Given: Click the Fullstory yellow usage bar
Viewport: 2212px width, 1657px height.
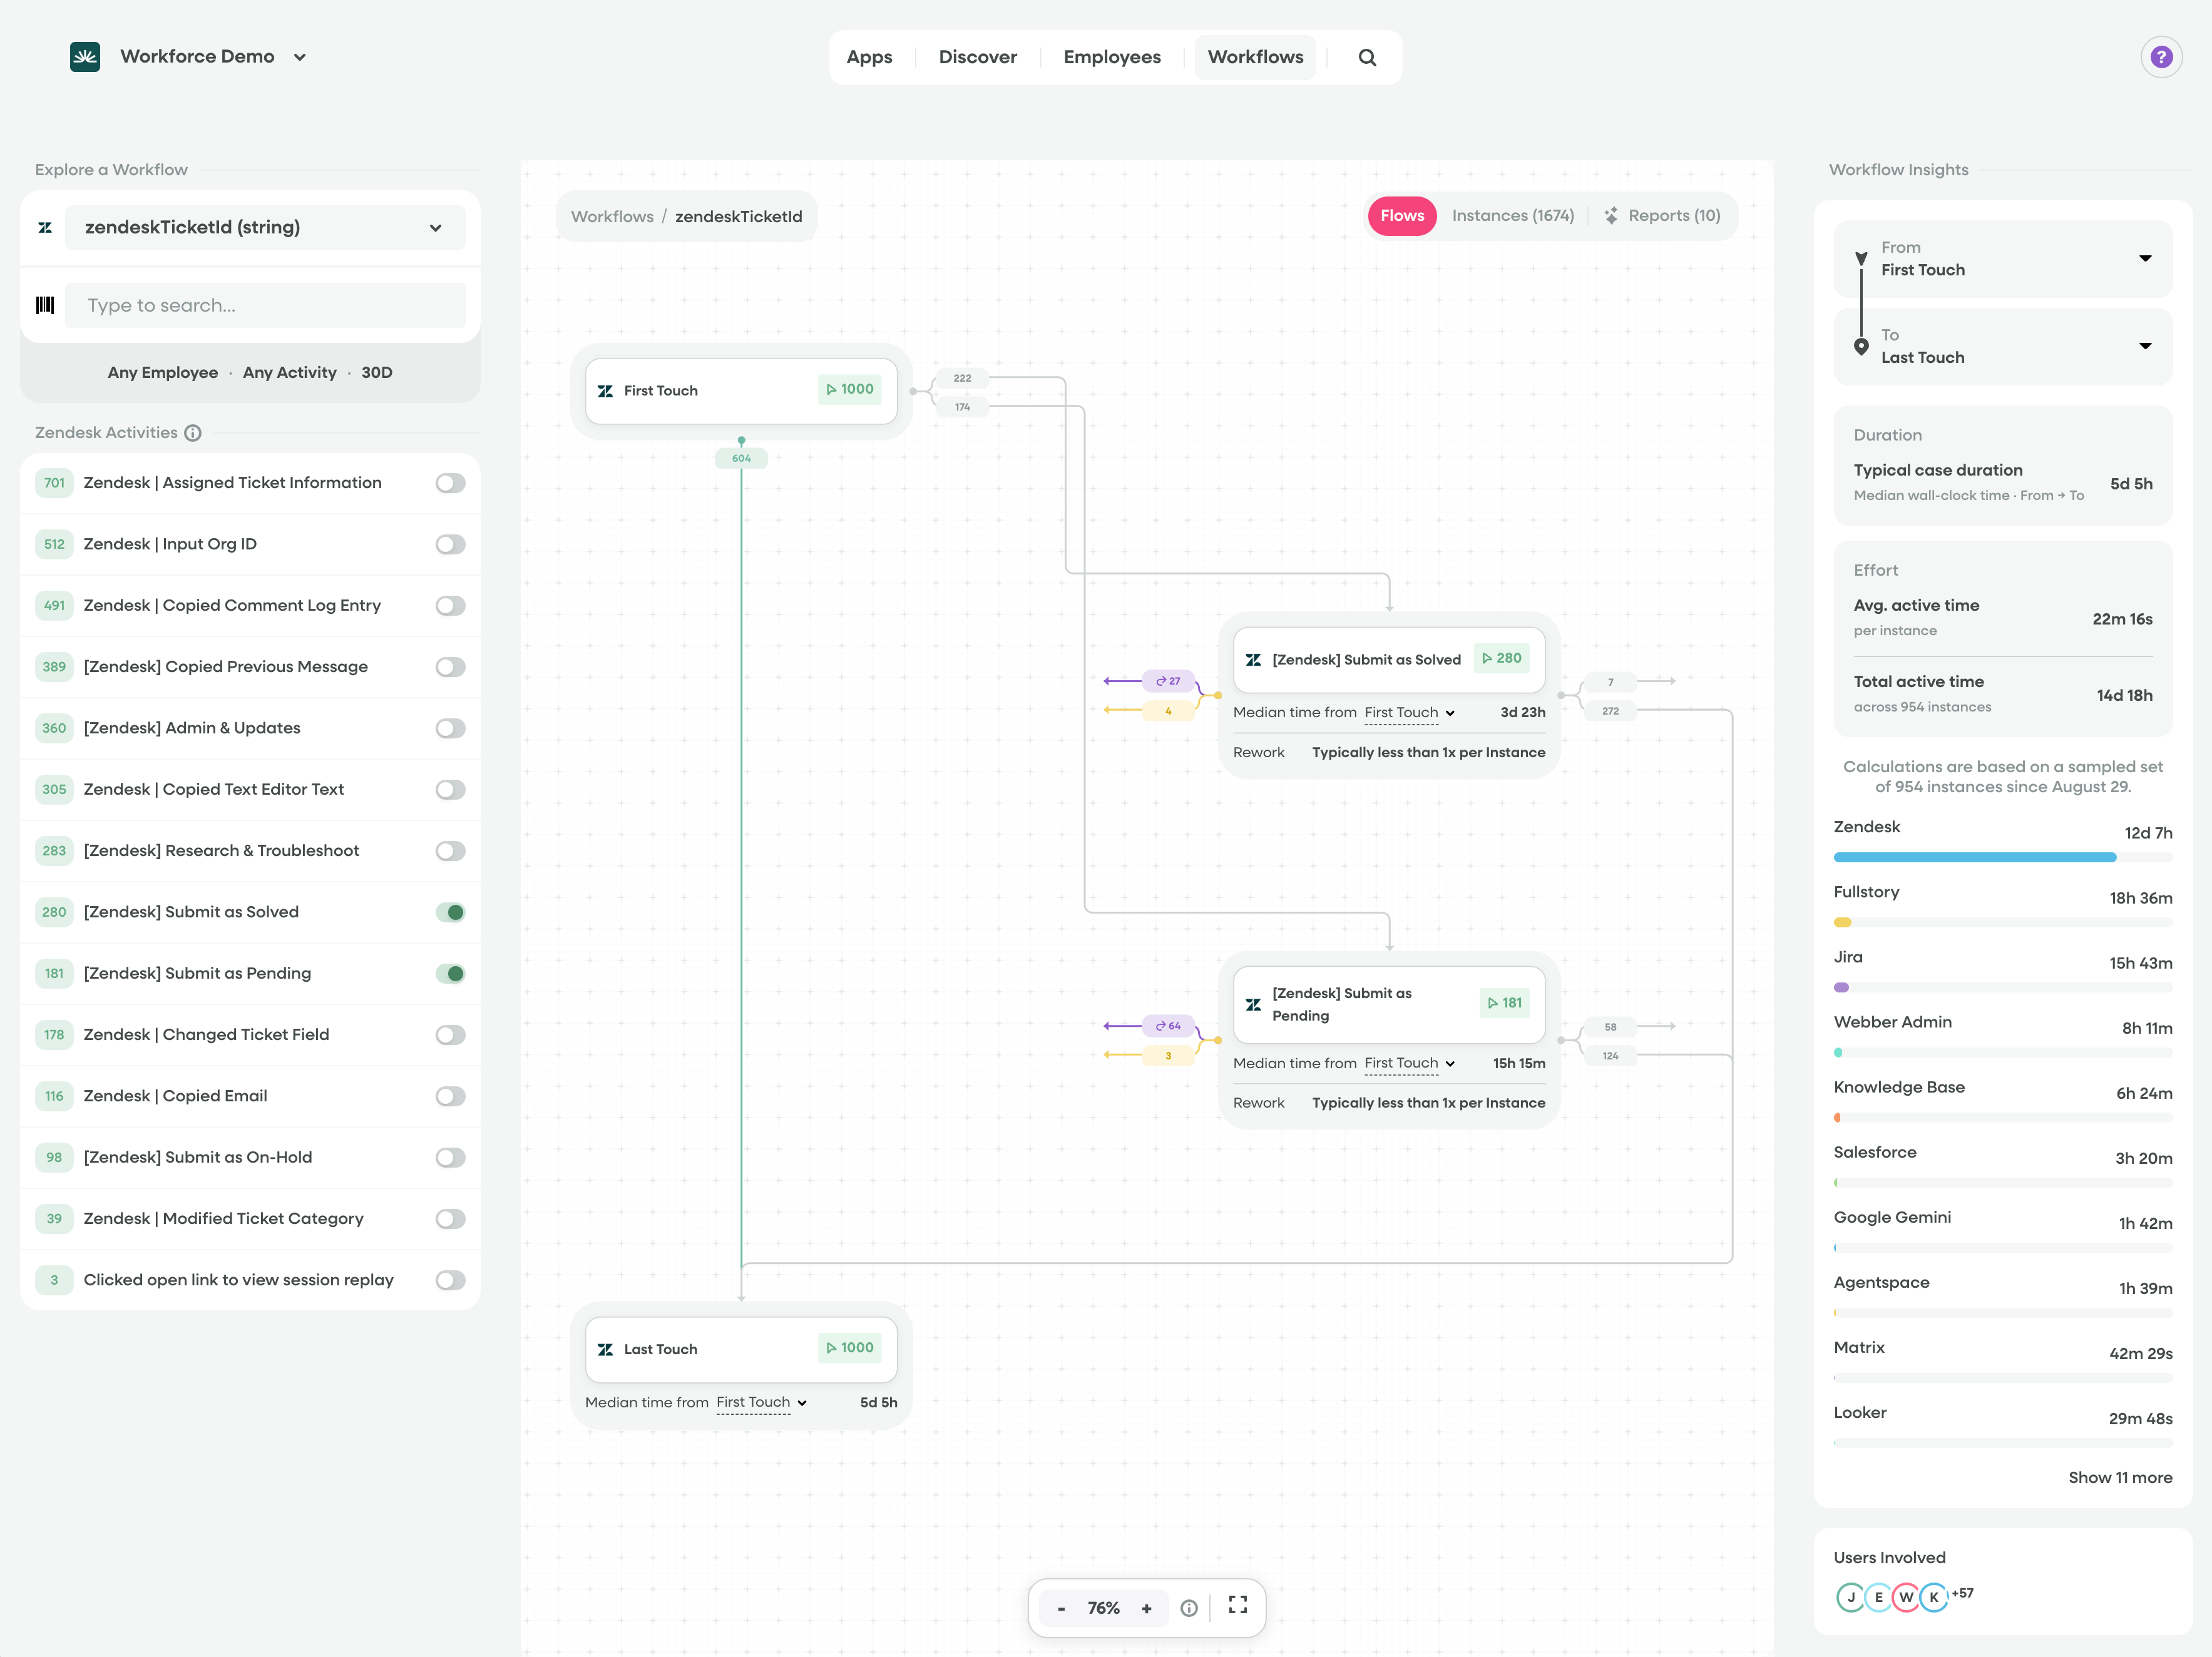Looking at the screenshot, I should 1843,922.
